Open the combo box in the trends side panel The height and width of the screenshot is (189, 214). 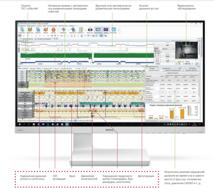coord(168,49)
